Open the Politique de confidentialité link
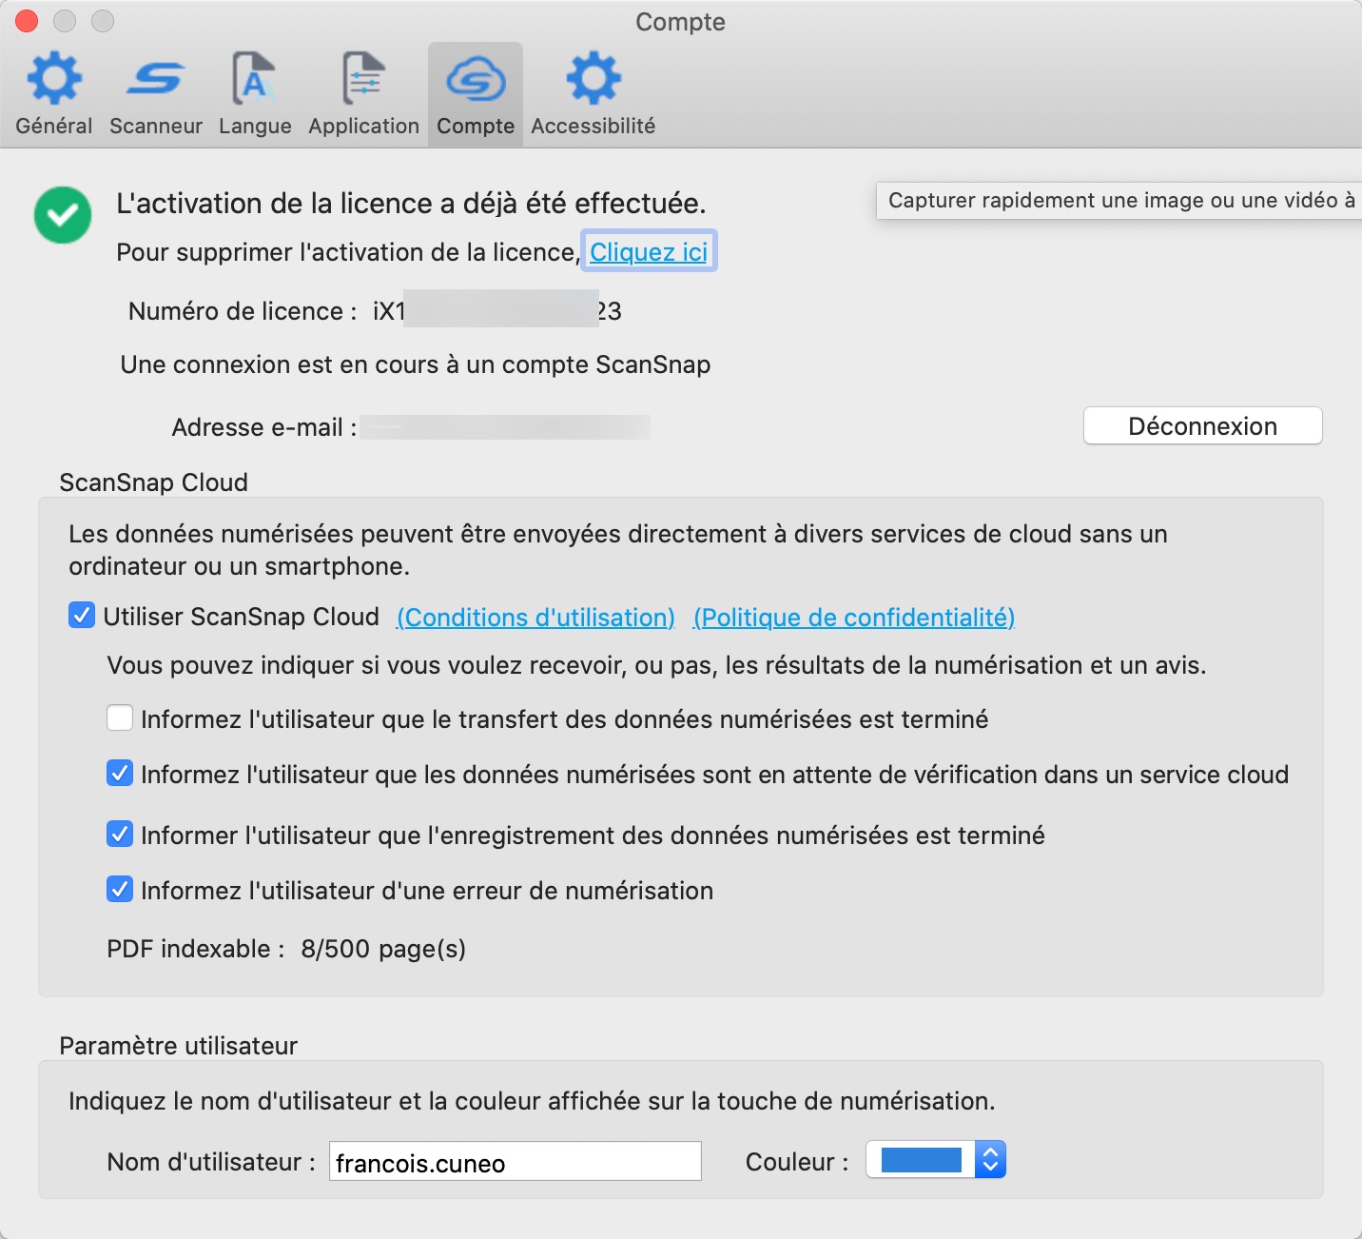 pos(854,618)
